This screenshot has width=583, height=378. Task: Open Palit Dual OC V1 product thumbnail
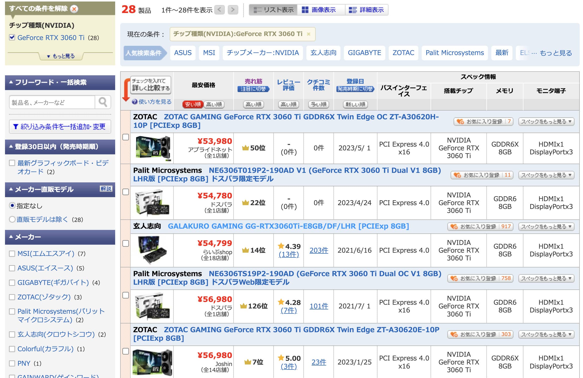click(x=152, y=306)
